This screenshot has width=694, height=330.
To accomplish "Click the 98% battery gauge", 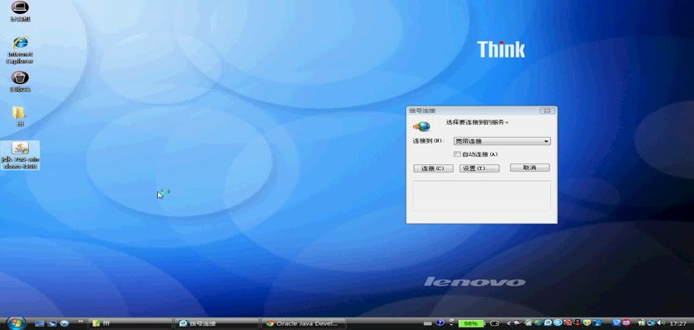I will click(472, 323).
